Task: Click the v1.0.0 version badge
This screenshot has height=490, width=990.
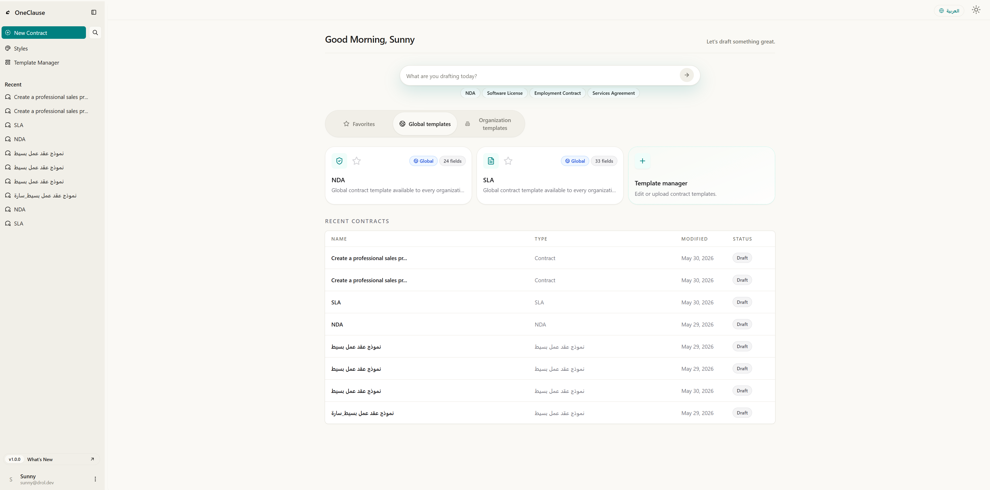Action: tap(15, 459)
